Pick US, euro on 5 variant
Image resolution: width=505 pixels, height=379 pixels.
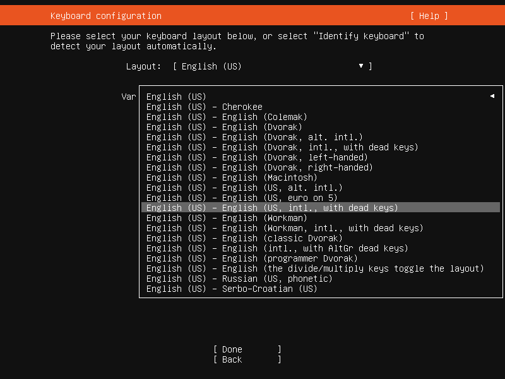(x=242, y=198)
